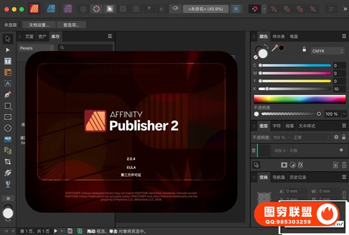This screenshot has width=349, height=235.
Task: Select the Ellipse tool
Action: point(8,127)
